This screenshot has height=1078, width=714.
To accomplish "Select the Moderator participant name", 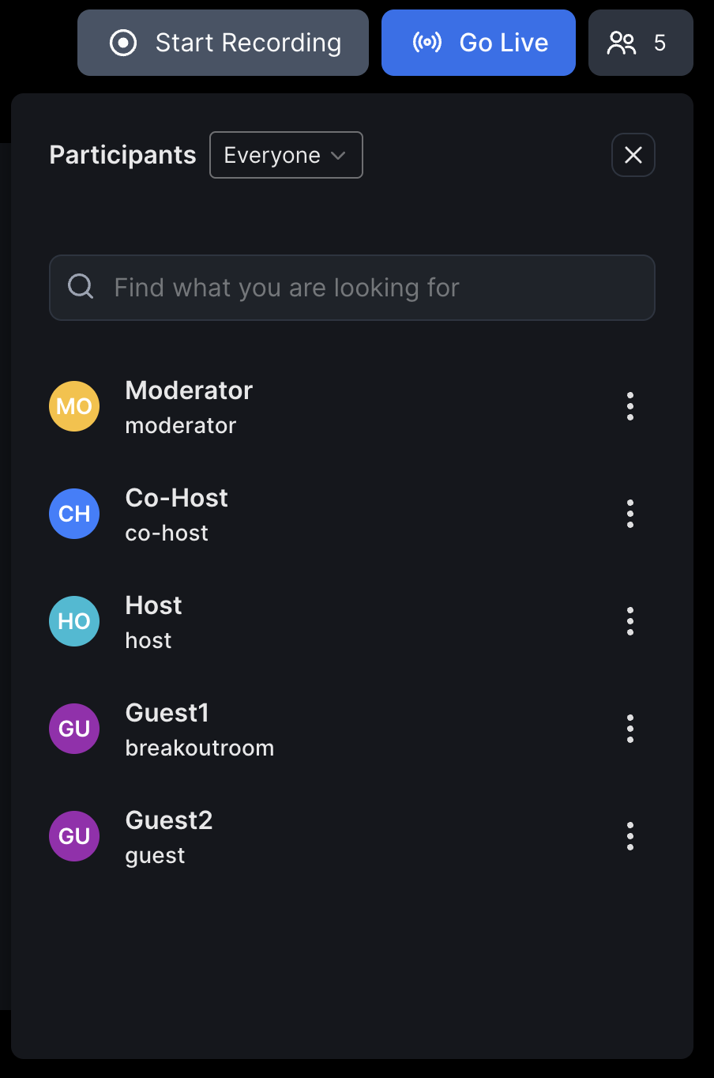I will 189,390.
